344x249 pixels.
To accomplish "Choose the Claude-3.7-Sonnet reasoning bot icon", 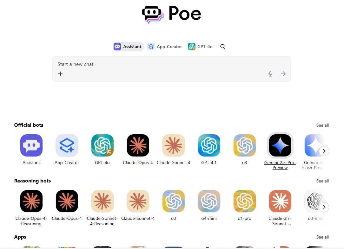I will 280,201.
